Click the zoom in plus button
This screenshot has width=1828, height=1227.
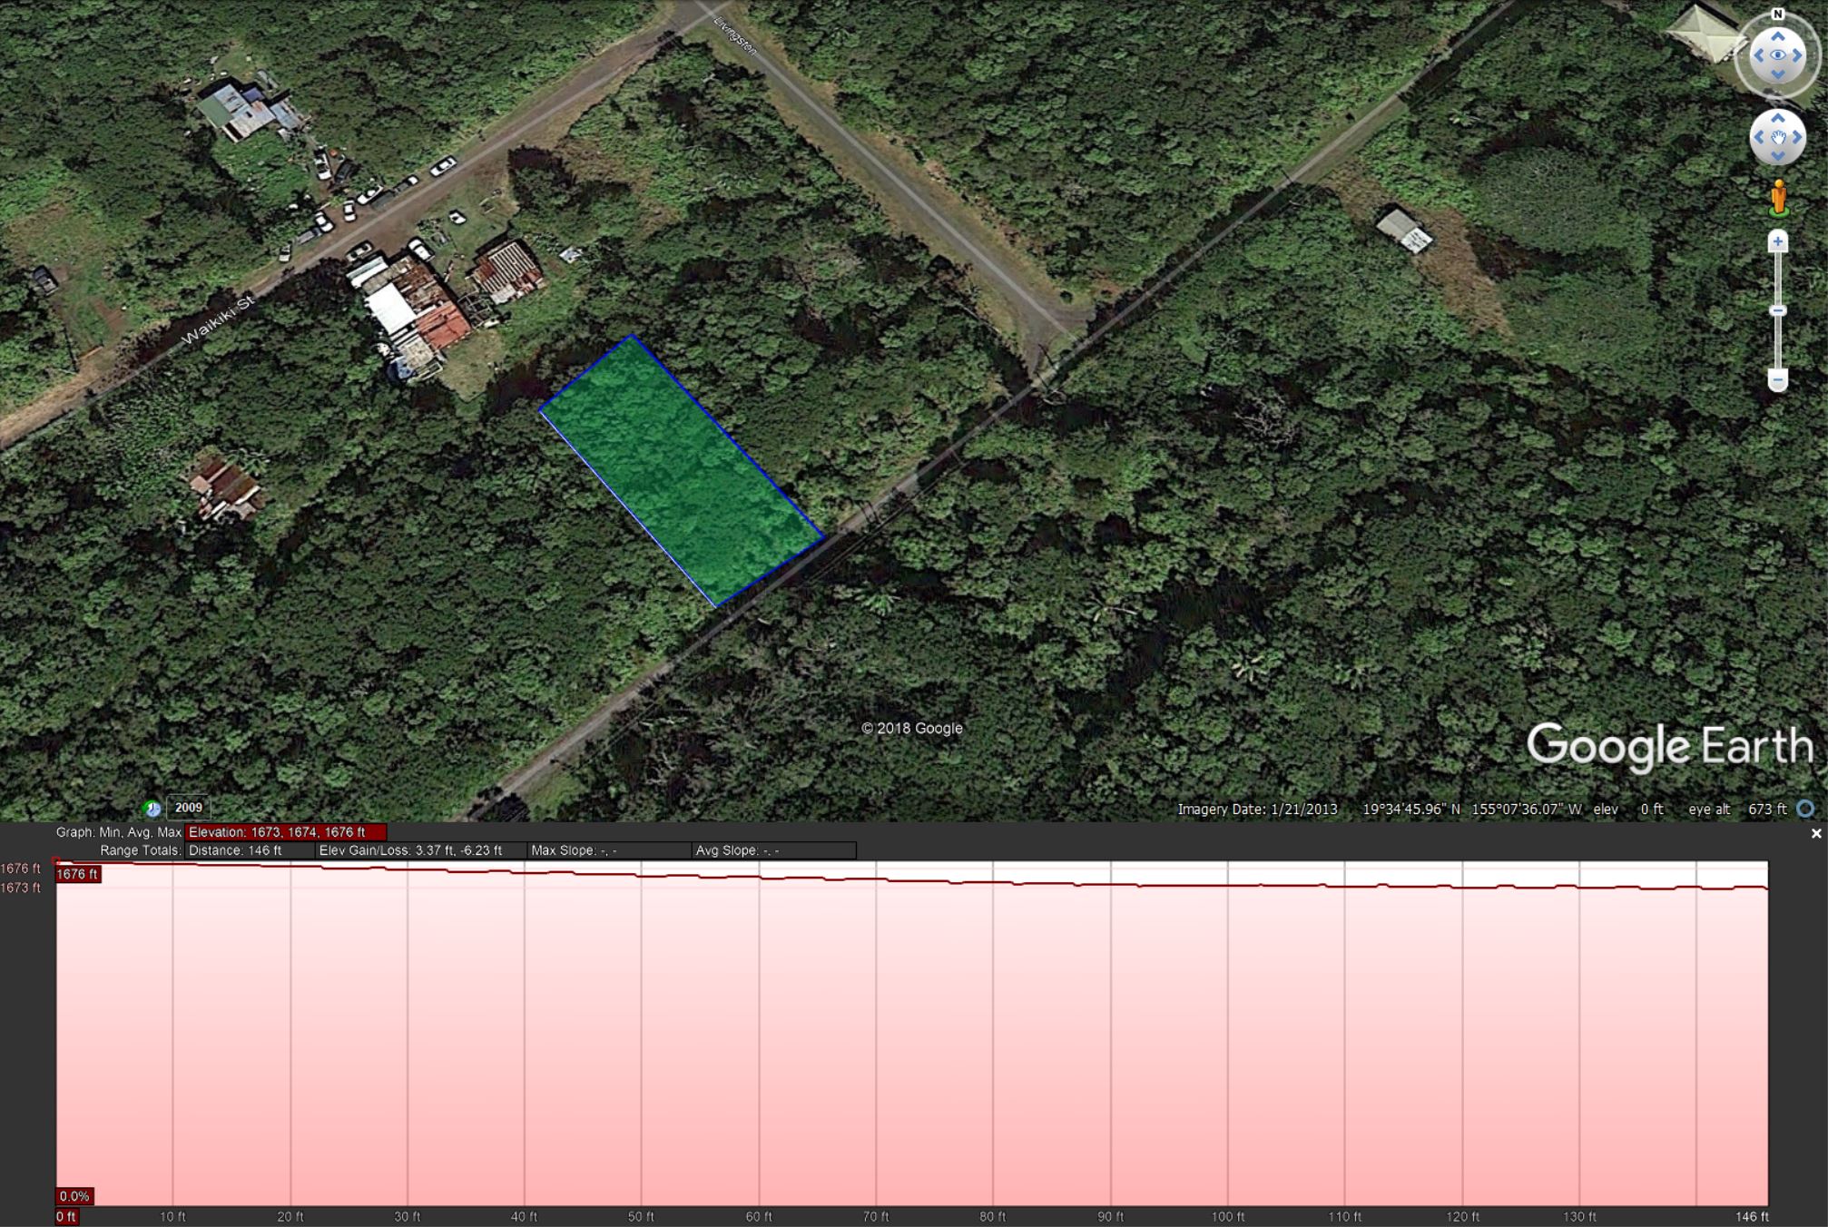click(x=1777, y=240)
